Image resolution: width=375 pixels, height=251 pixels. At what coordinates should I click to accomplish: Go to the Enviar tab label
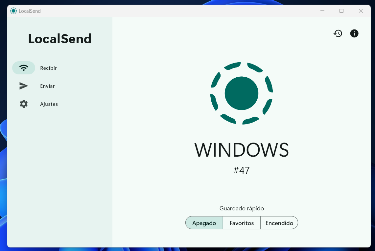47,86
